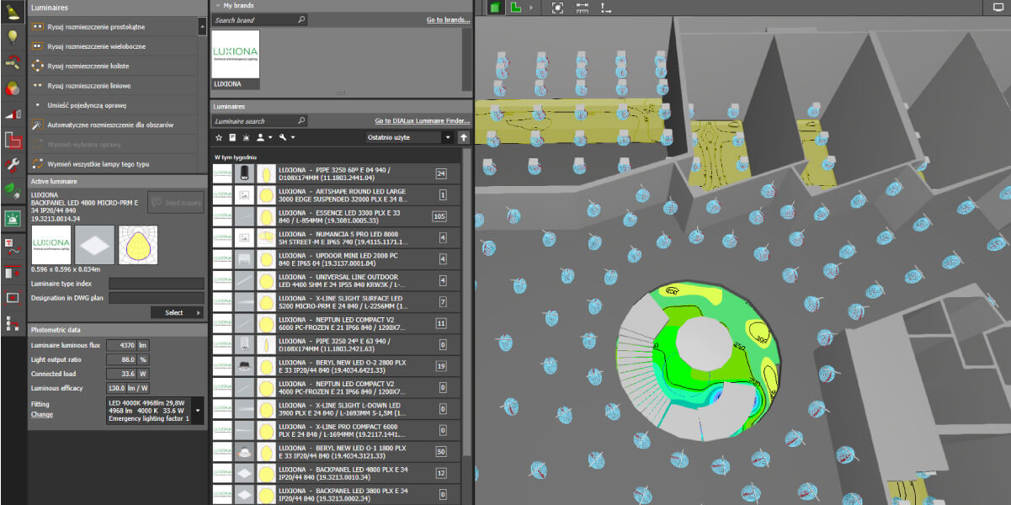Screen dimensions: 1011x505
Task: Open the colors and materials sidebar tool
Action: 13,88
